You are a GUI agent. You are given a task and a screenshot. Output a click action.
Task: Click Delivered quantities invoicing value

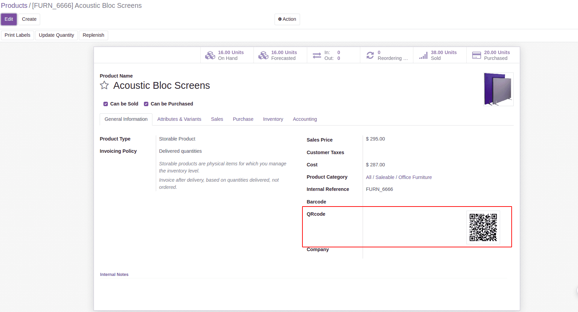tap(180, 151)
